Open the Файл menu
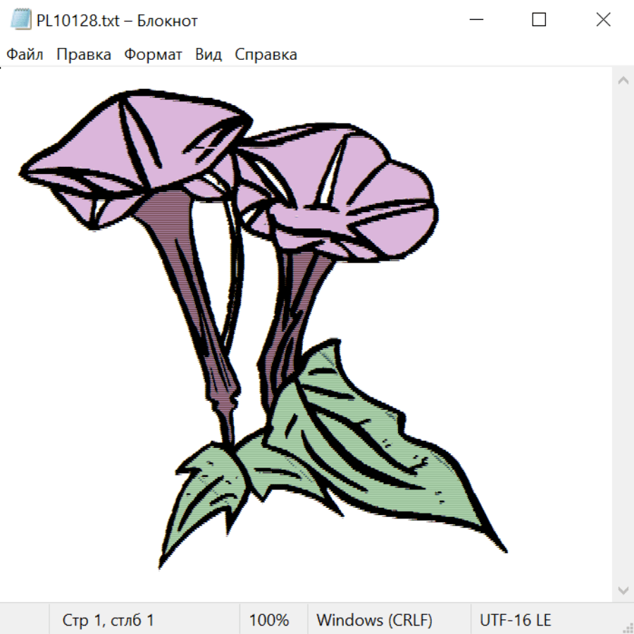Image resolution: width=634 pixels, height=634 pixels. (x=25, y=55)
